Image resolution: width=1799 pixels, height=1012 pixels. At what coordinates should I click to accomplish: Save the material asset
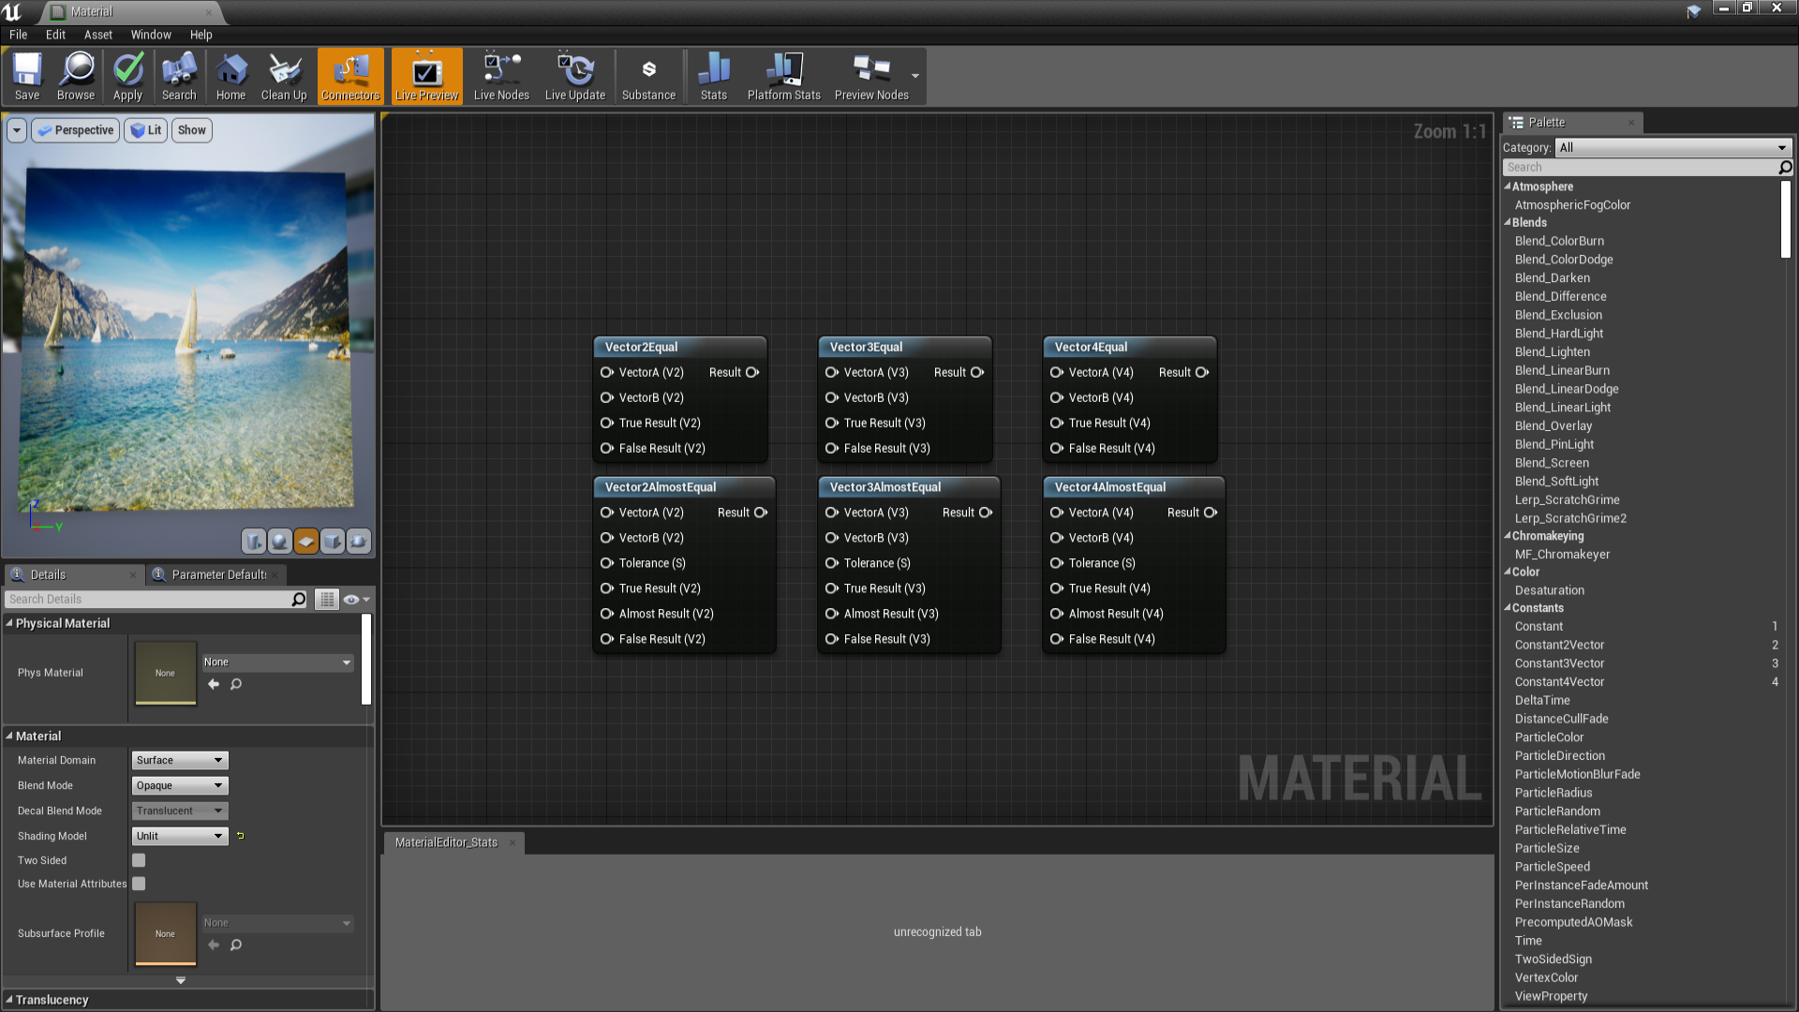26,75
